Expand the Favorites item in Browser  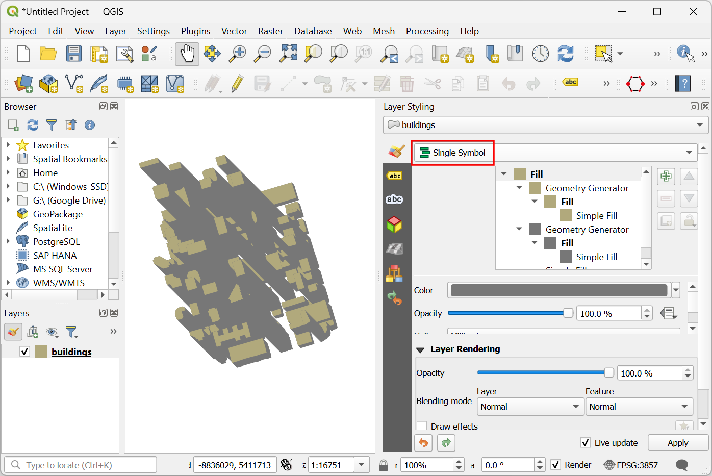click(x=8, y=145)
